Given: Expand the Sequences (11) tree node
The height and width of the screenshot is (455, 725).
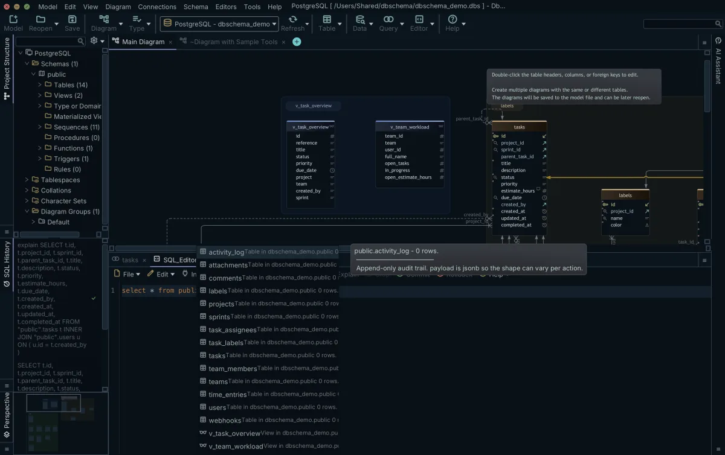Looking at the screenshot, I should click(x=40, y=127).
